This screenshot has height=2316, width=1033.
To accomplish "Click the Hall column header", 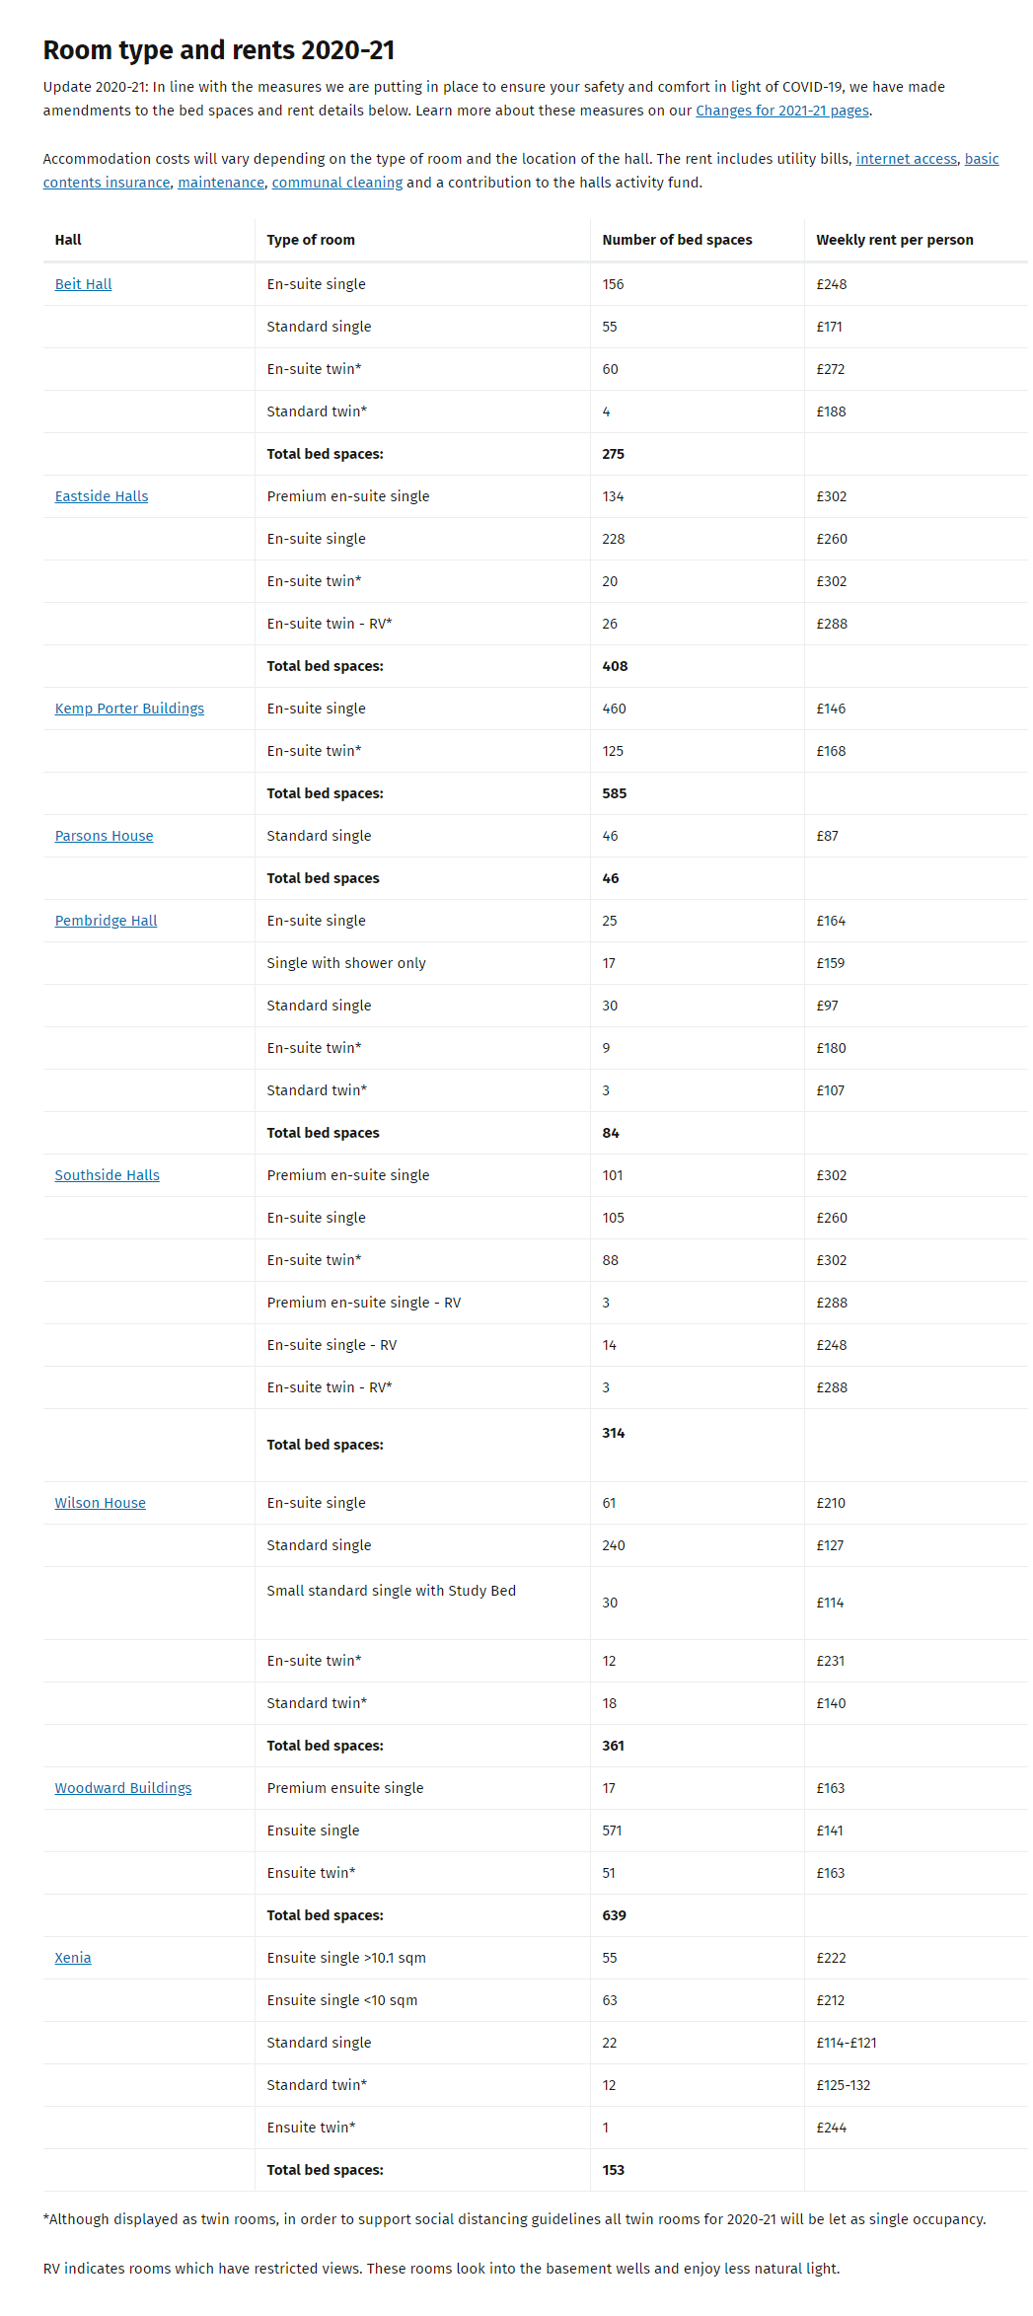I will (x=68, y=240).
